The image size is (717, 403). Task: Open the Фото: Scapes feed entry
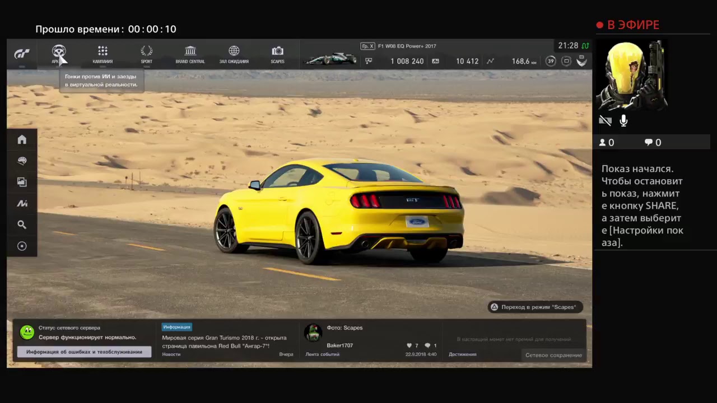[x=344, y=327]
